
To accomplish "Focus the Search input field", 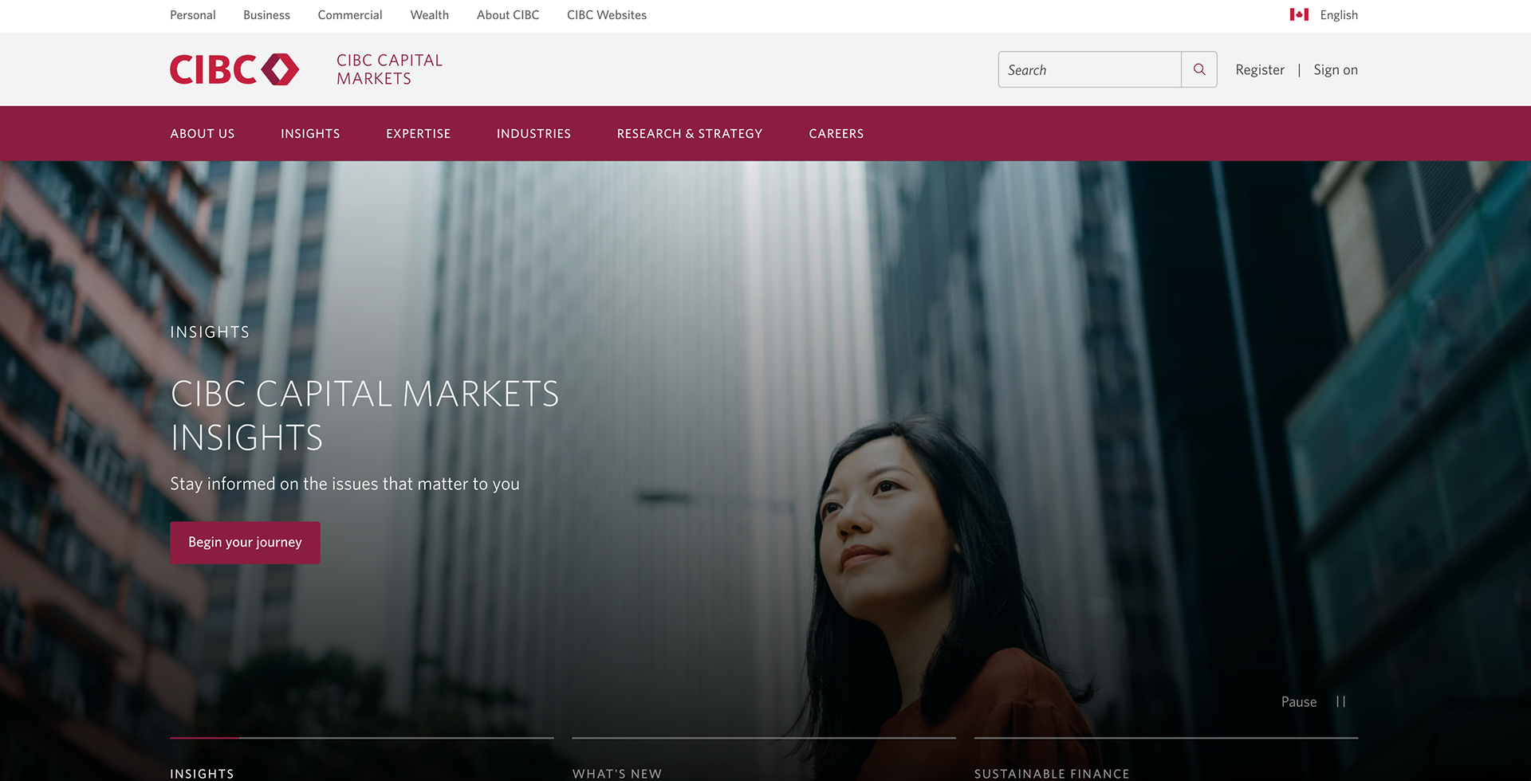I will 1089,69.
